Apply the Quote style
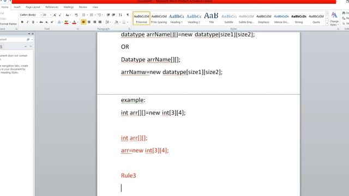349x196 pixels. pos(316,19)
